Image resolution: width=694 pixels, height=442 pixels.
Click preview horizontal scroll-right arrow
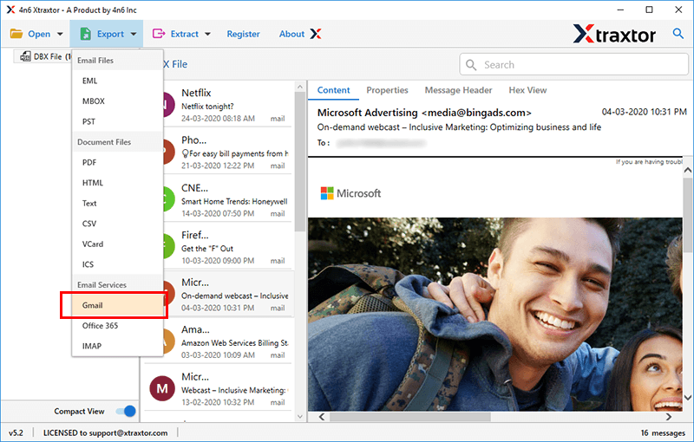click(668, 417)
